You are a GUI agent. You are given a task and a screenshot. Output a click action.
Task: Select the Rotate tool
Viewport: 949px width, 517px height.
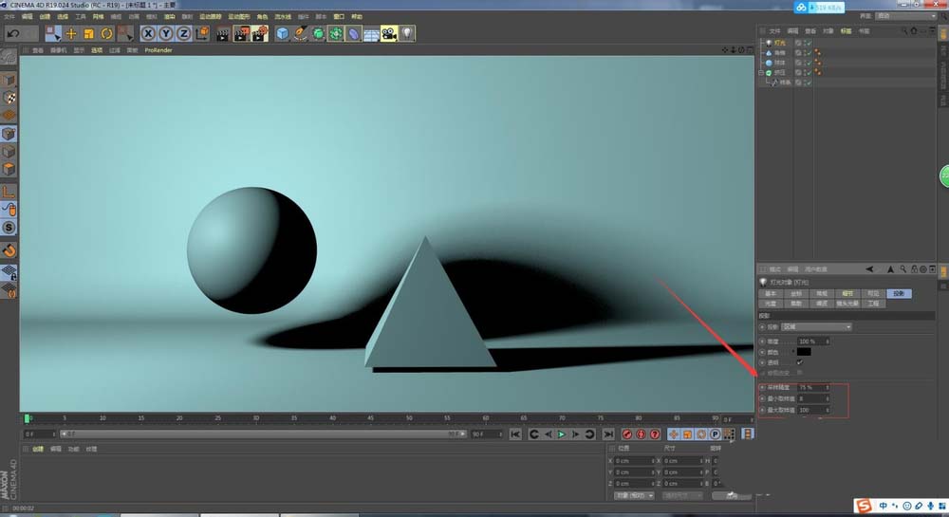tap(106, 34)
